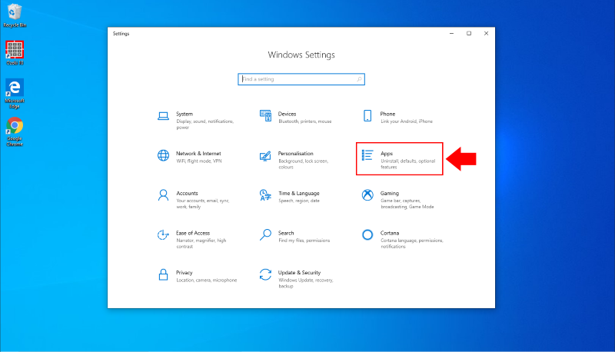Click 'Link your Android, iPhone' description
This screenshot has width=615, height=352.
pos(407,121)
